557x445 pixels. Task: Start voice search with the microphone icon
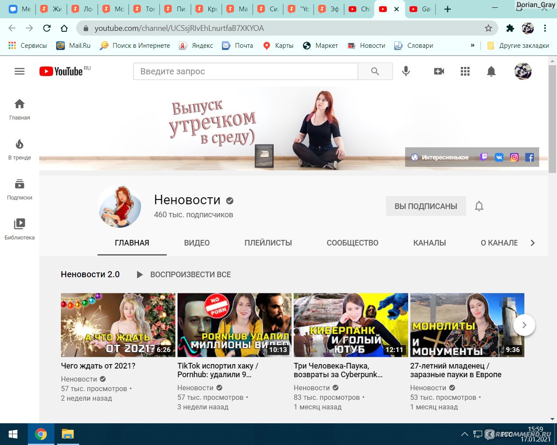coord(406,71)
